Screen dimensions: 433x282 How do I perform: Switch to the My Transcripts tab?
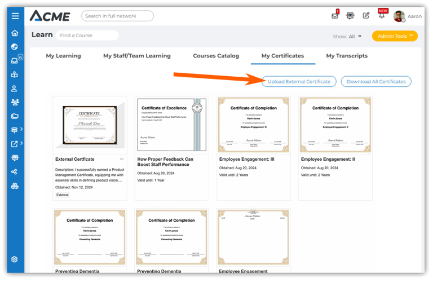click(x=347, y=56)
